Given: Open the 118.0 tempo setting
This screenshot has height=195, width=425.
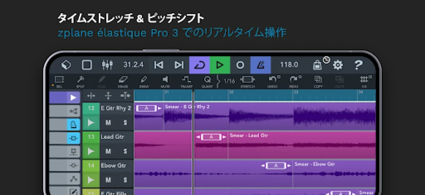Looking at the screenshot, I should (289, 65).
